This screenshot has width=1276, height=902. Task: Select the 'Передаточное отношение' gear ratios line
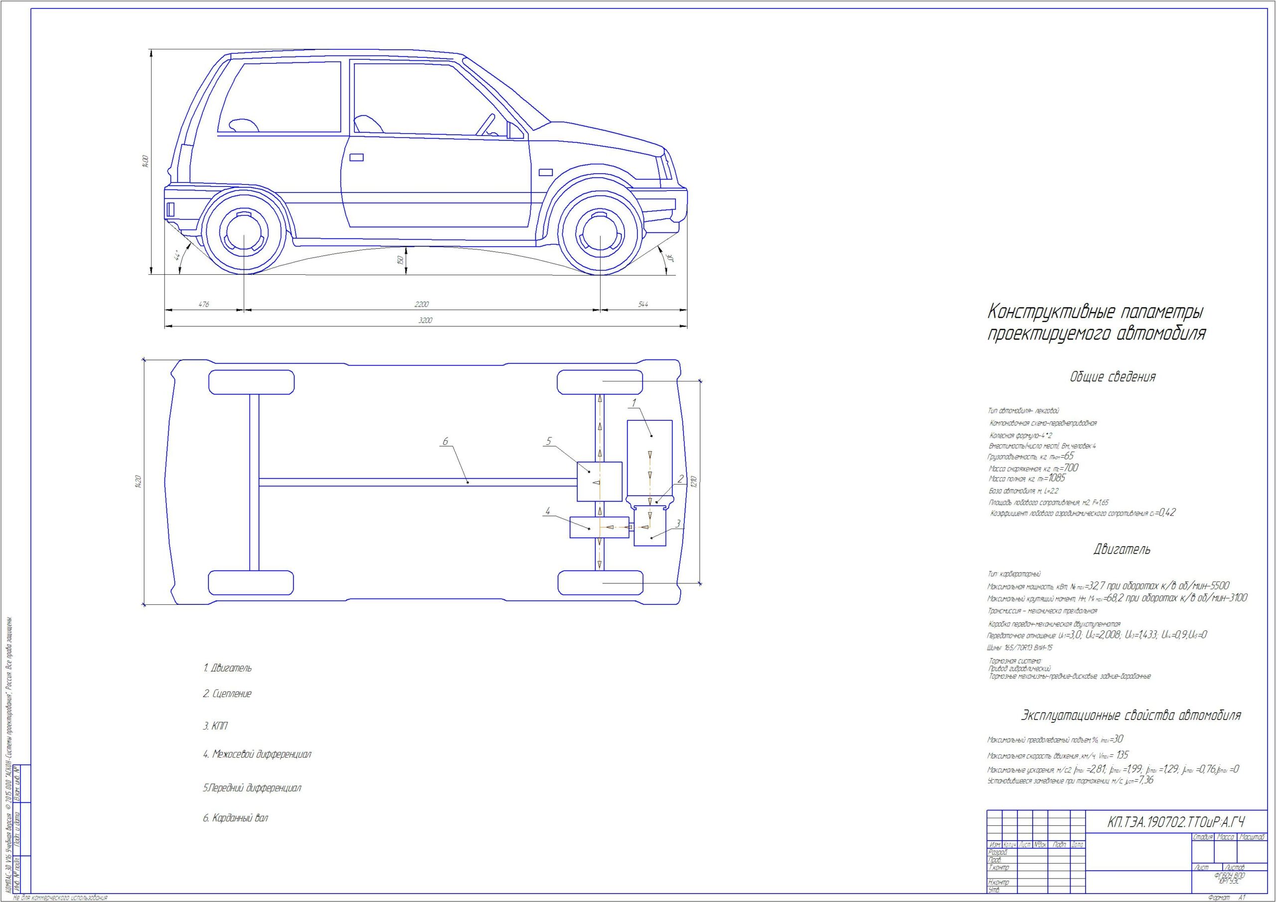coord(1097,635)
